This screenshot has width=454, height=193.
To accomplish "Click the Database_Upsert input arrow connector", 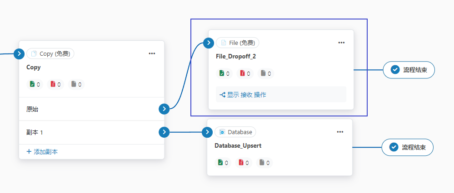I will 207,132.
